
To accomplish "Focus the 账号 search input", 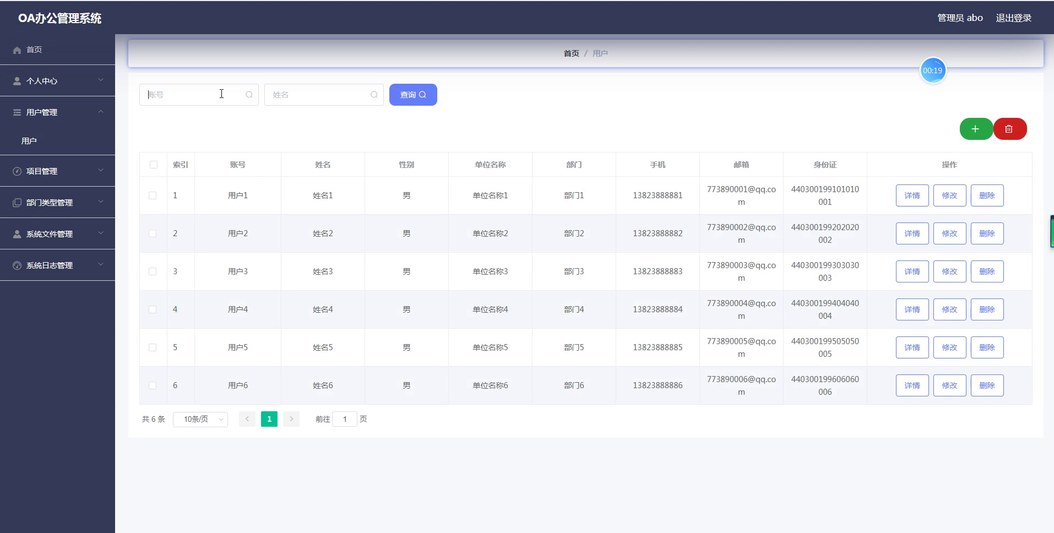I will (199, 95).
